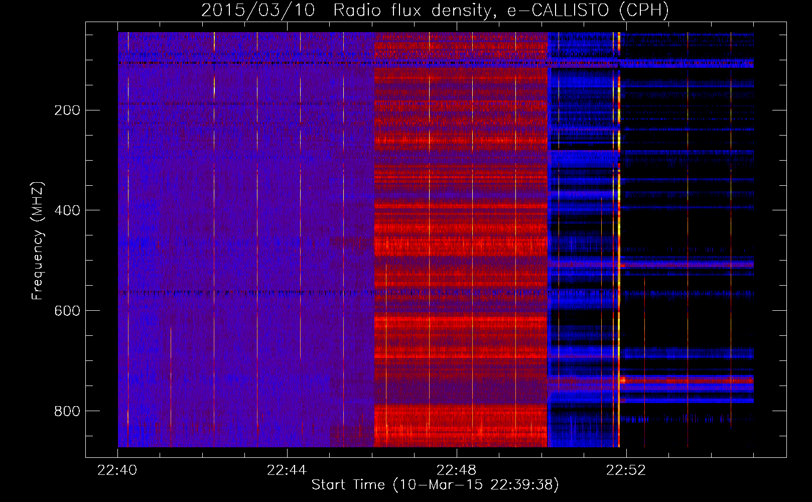Image resolution: width=812 pixels, height=502 pixels.
Task: Click the 200 frequency tick label
Action: [67, 110]
